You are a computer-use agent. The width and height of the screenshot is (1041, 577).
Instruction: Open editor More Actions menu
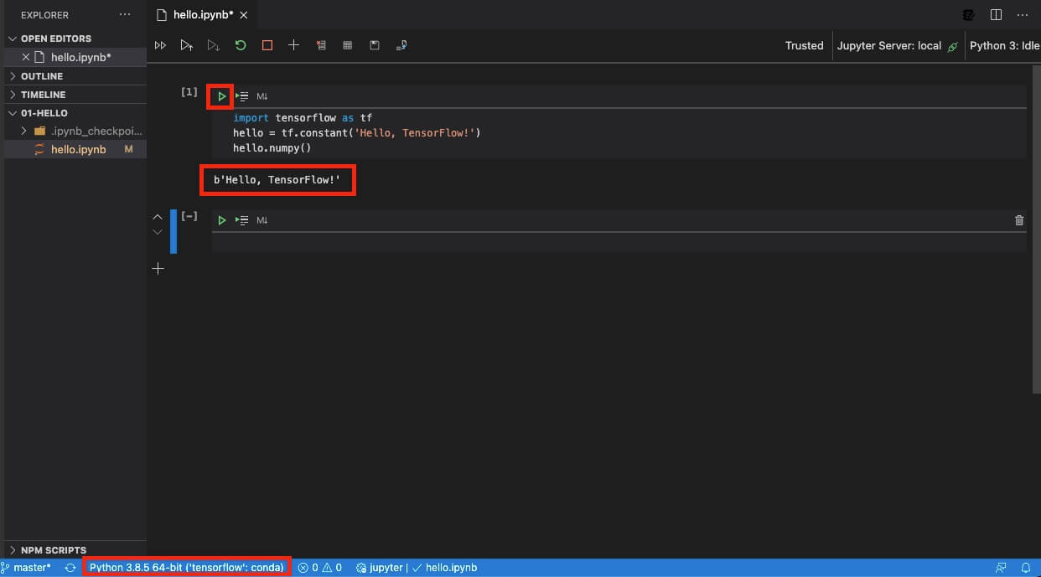[x=1022, y=14]
